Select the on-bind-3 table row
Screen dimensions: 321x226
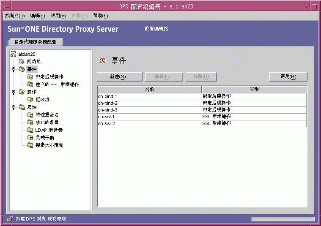point(202,110)
